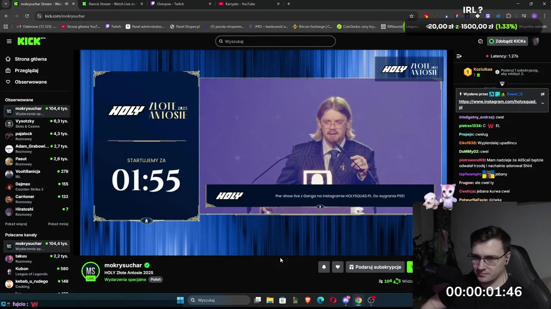This screenshot has height=309, width=551.
Task: Toggle follow heart button
Action: click(x=337, y=267)
